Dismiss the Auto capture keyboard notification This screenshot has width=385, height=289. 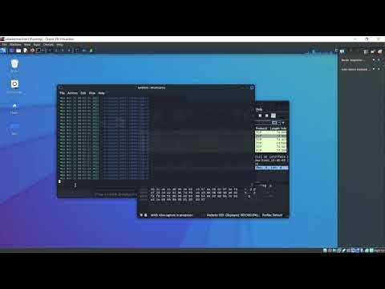pos(379,69)
